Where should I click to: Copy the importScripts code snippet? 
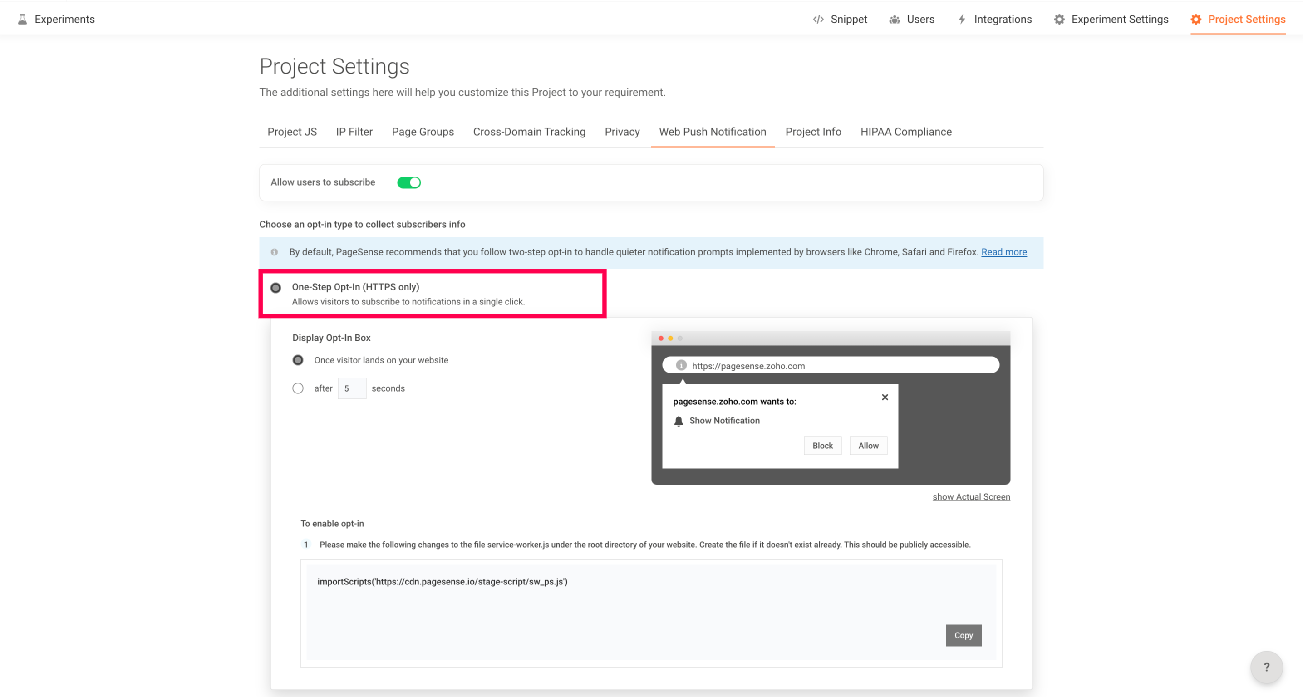coord(963,635)
